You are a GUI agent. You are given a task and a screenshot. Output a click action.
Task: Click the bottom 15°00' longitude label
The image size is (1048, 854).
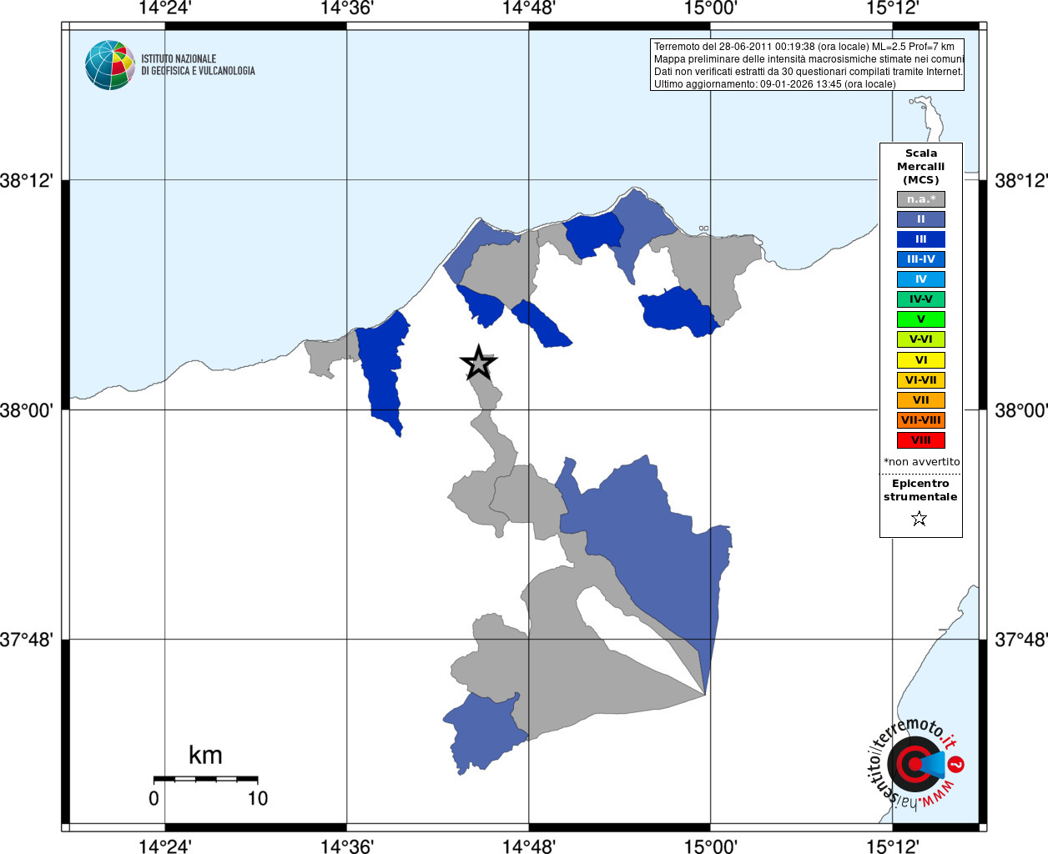click(x=710, y=846)
